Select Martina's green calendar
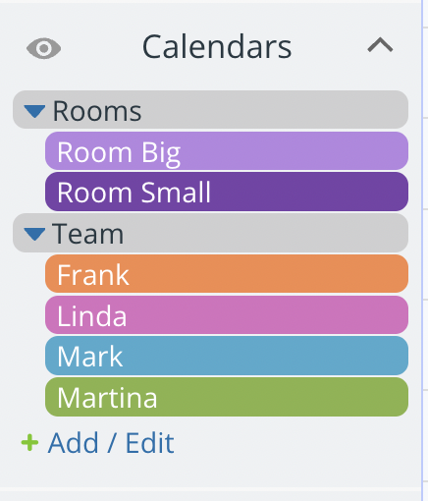 point(227,397)
